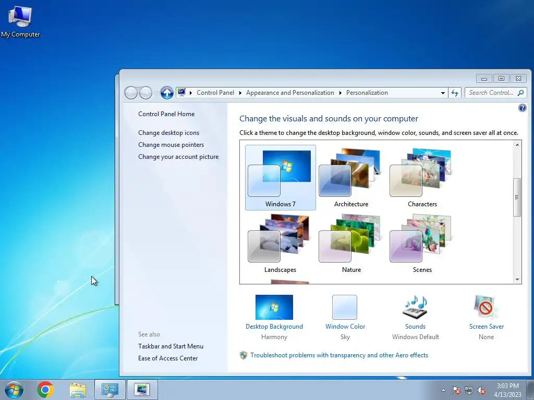Screen dimensions: 534x400
Task: Open recent pages dropdown beside forward arrow
Action: [x=156, y=93]
